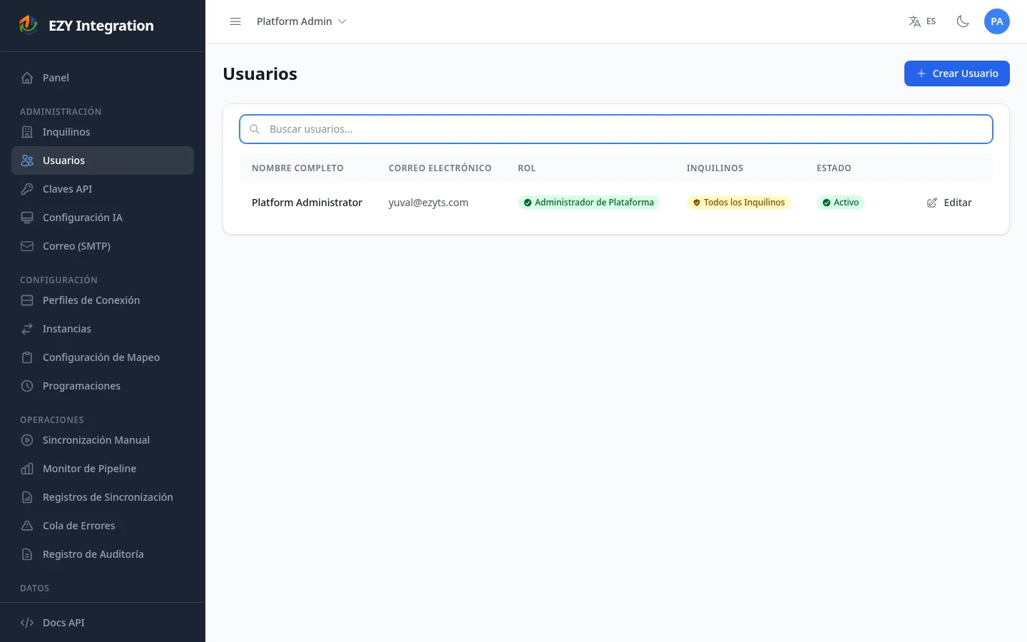This screenshot has height=642, width=1027.
Task: Click the magnifier icon in the search box
Action: [x=255, y=129]
